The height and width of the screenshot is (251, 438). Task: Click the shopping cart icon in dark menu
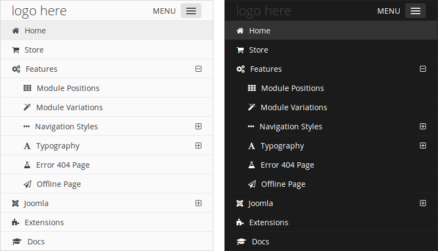pyautogui.click(x=240, y=50)
